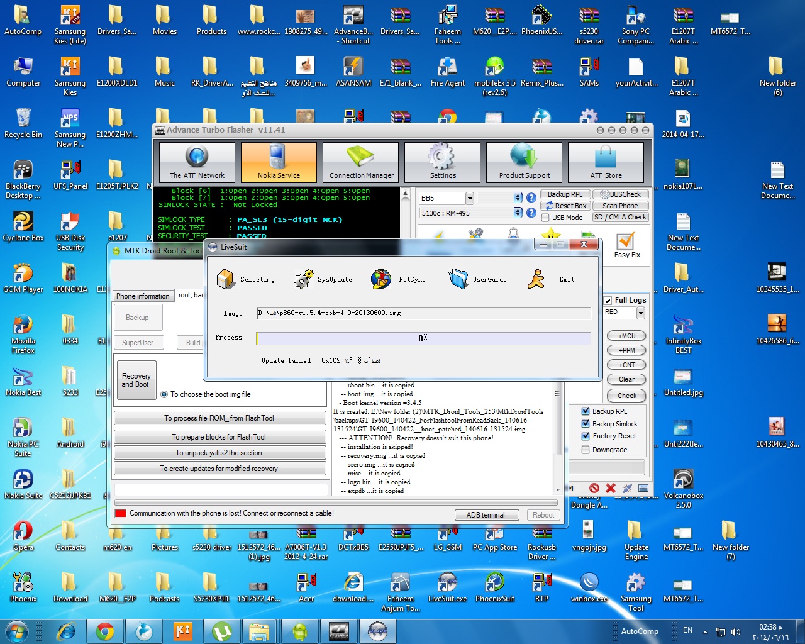Screen dimensions: 805x644
Task: Open the UFS_Panel desktop shortcut
Action: (70, 175)
